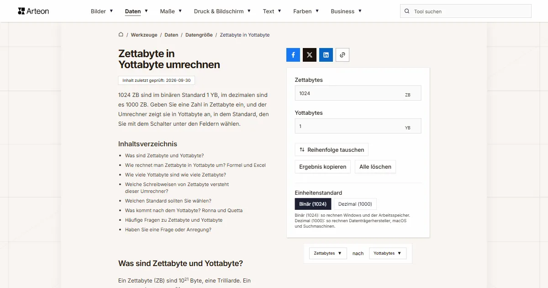Select Dezimal (1000) standard
This screenshot has height=288, width=548.
tap(355, 204)
